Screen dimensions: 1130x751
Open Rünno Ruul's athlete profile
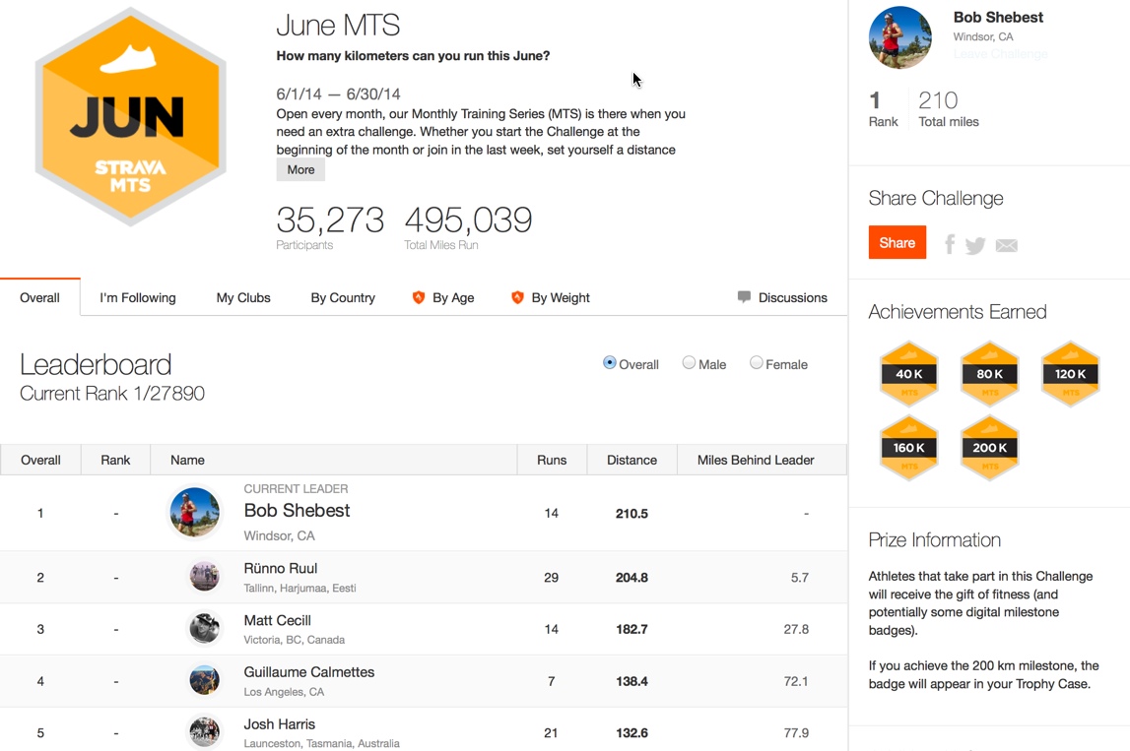281,568
